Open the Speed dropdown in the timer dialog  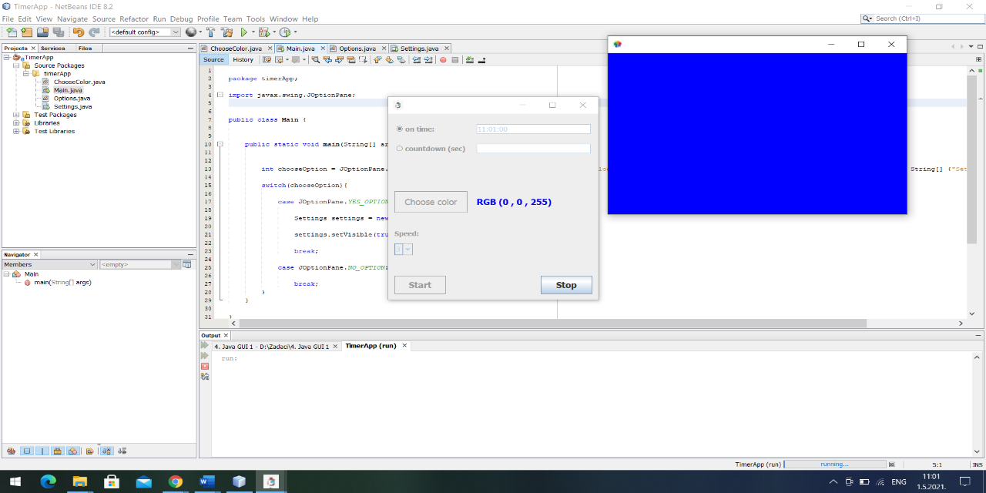tap(408, 249)
